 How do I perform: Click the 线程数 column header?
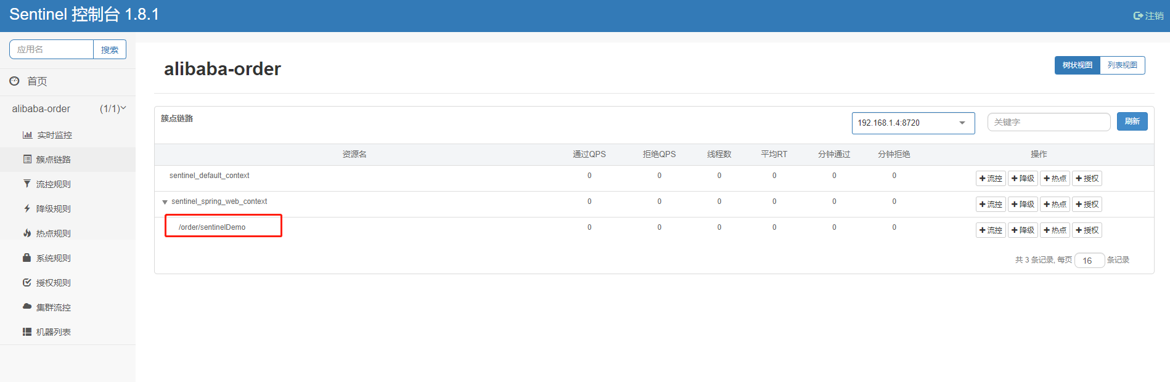[x=719, y=154]
